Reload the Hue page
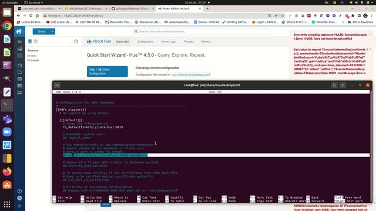Image resolution: width=376 pixels, height=211 pixels. pyautogui.click(x=31, y=16)
